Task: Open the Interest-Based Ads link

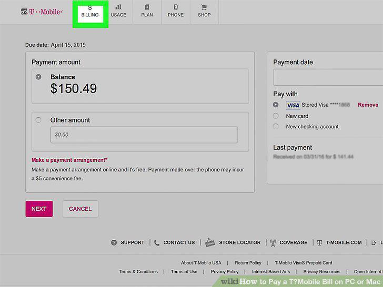Action: click(271, 272)
